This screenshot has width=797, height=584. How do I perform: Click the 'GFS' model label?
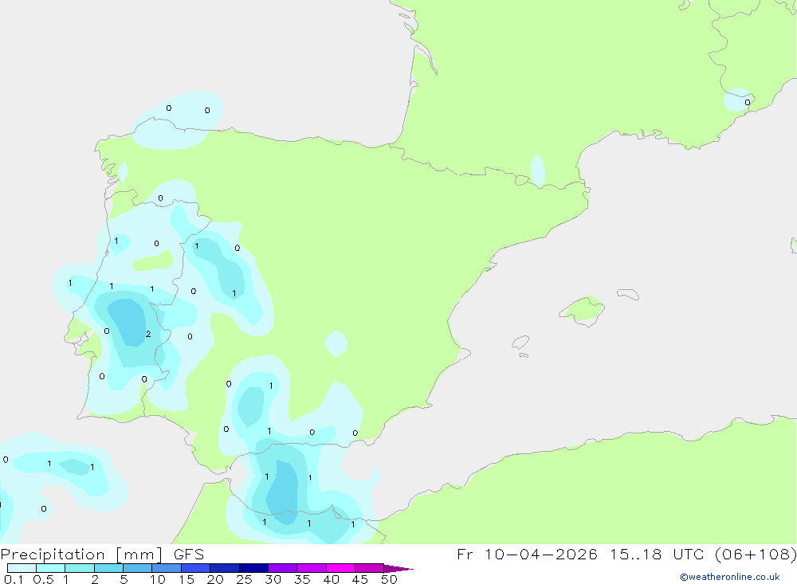click(189, 554)
